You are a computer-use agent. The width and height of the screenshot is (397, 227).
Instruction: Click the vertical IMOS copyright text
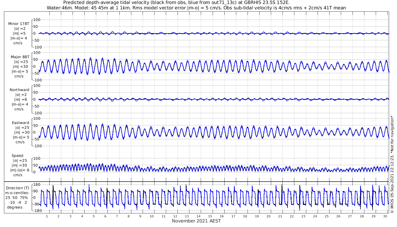pyautogui.click(x=392, y=164)
